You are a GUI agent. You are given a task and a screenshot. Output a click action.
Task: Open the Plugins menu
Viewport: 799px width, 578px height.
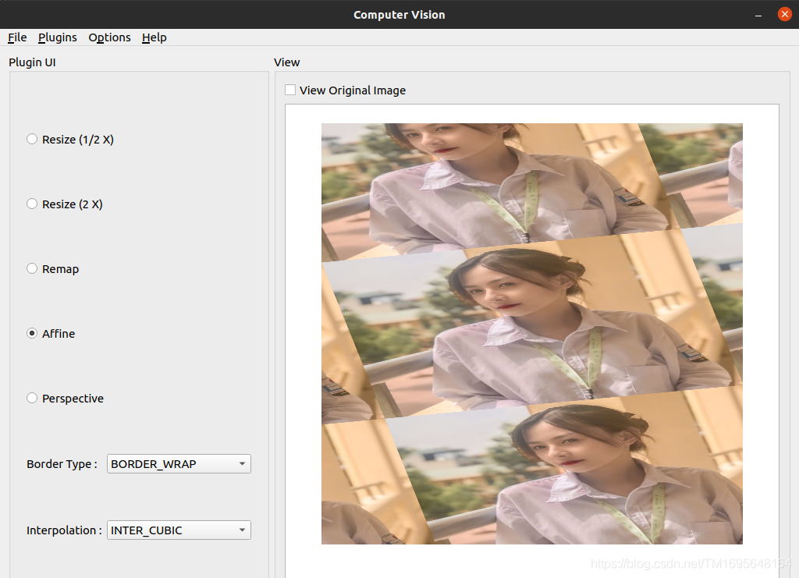[58, 37]
